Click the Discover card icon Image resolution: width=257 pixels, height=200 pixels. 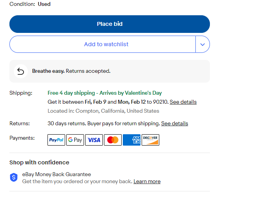(150, 140)
